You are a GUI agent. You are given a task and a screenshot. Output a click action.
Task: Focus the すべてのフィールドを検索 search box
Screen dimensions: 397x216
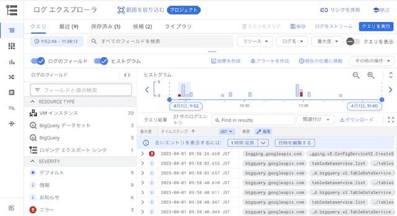[160, 41]
